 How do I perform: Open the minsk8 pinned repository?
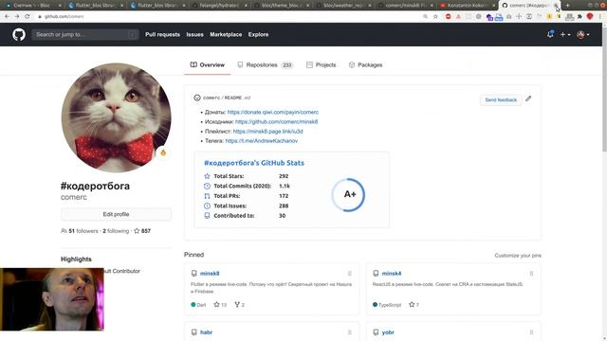pos(210,274)
